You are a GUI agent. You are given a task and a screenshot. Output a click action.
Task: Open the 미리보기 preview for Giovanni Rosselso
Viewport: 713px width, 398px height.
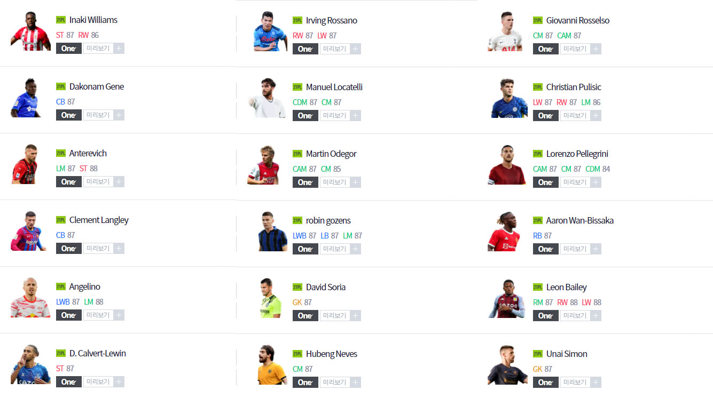(575, 49)
